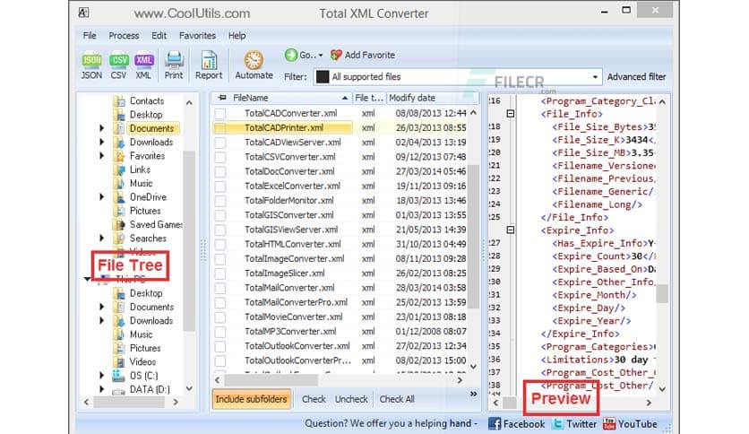Click the Check button
The image size is (749, 434).
[314, 399]
